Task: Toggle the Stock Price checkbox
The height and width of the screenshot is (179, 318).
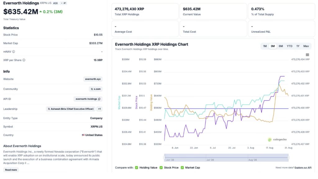Action: pos(161,168)
